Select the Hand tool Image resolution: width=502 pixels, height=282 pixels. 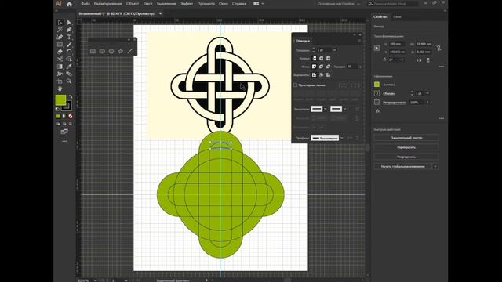(x=60, y=89)
